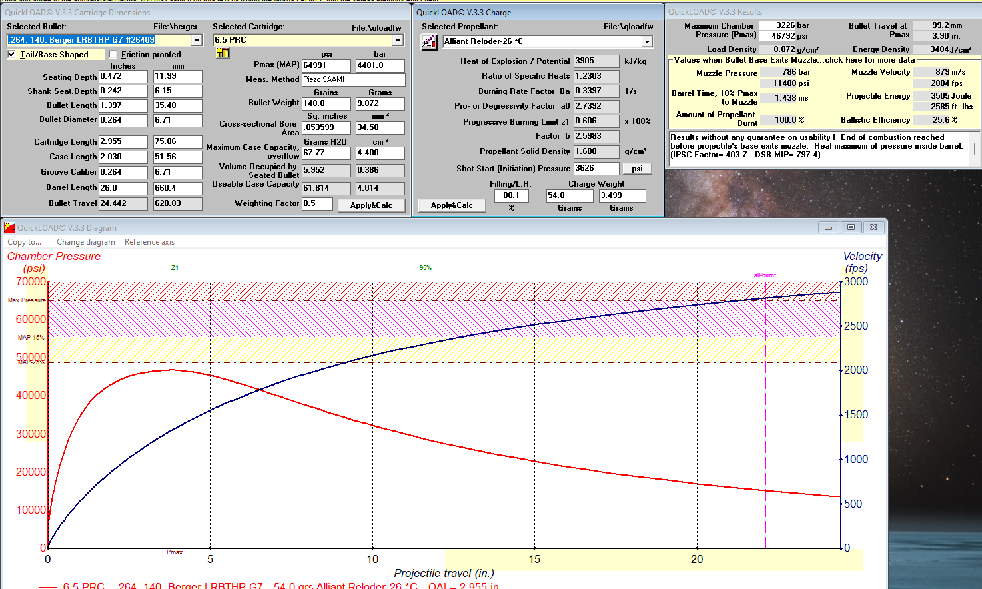Select the Bullet Weight grains field
The image size is (982, 589).
(x=326, y=103)
